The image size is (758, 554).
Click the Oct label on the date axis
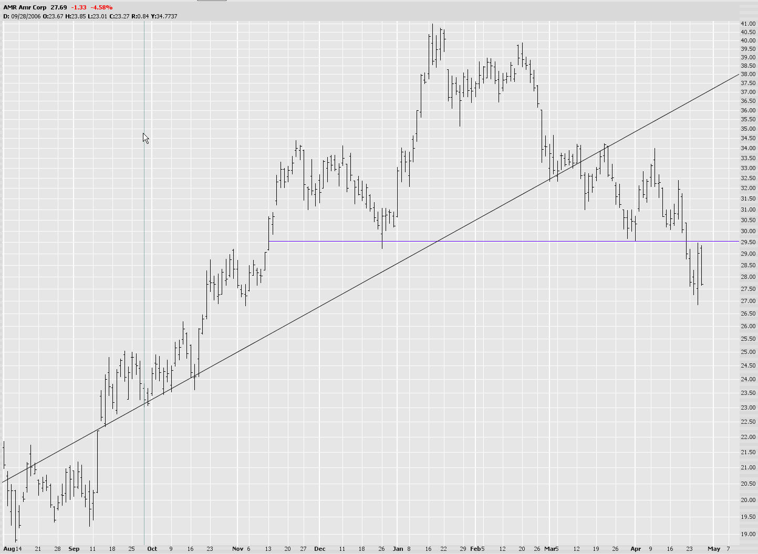(x=152, y=549)
